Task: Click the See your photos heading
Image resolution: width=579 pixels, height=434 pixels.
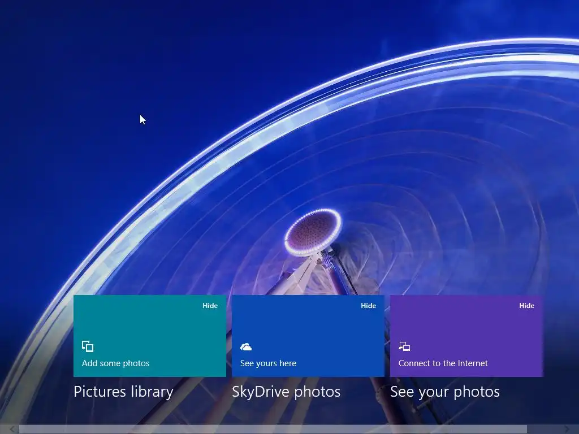Action: coord(445,392)
